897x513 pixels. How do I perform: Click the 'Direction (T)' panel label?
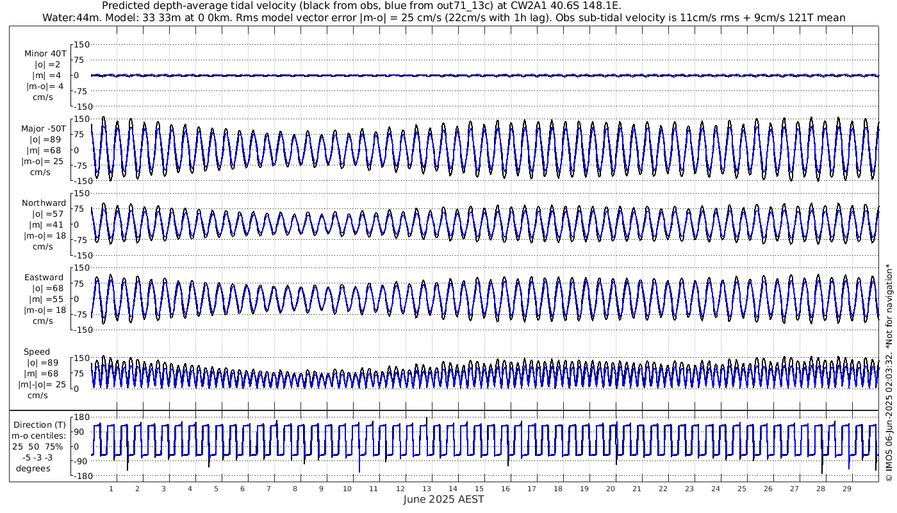coord(40,425)
